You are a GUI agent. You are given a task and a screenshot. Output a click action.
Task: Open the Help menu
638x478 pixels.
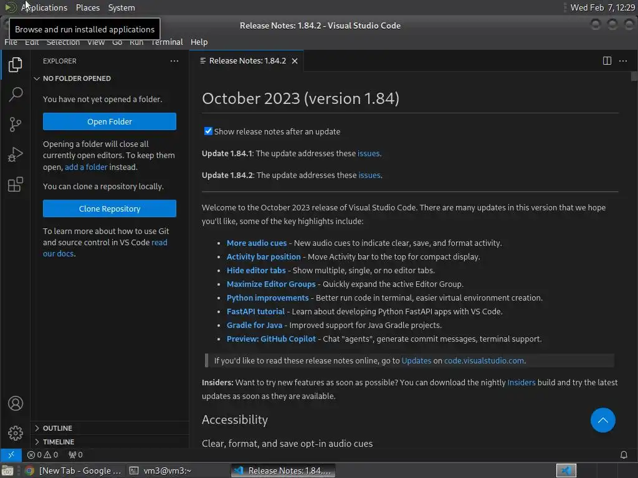199,42
